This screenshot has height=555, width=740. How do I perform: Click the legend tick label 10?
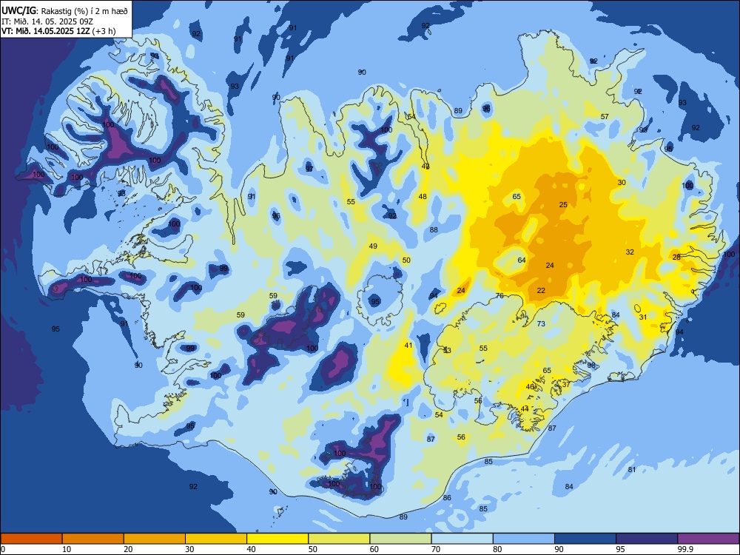click(67, 549)
